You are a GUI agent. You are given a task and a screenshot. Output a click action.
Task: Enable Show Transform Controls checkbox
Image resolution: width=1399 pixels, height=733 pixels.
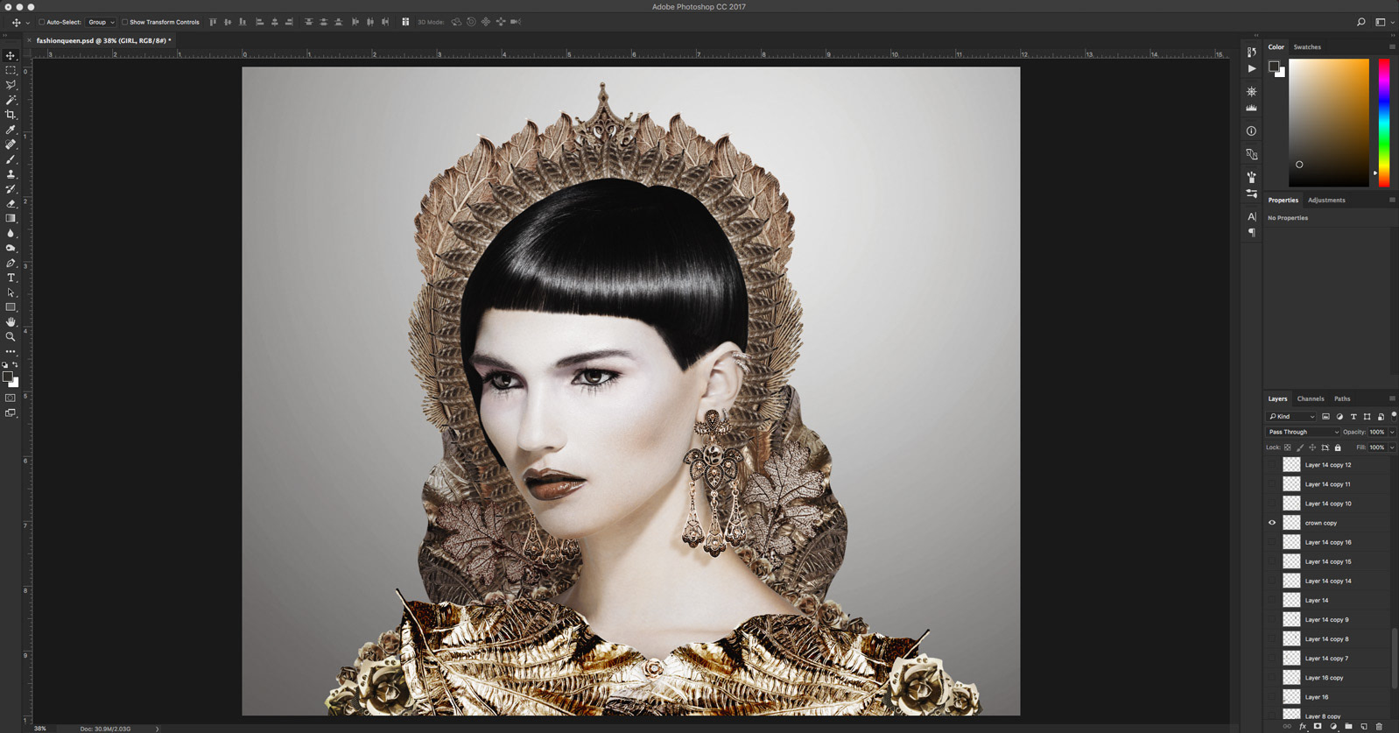[124, 22]
